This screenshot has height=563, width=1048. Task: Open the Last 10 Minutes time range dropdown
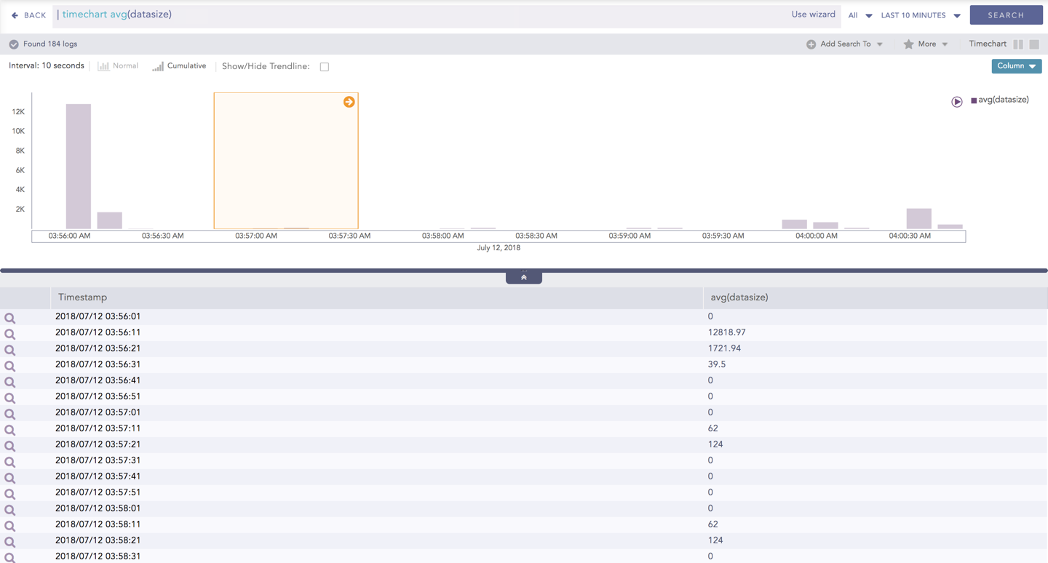pos(921,15)
